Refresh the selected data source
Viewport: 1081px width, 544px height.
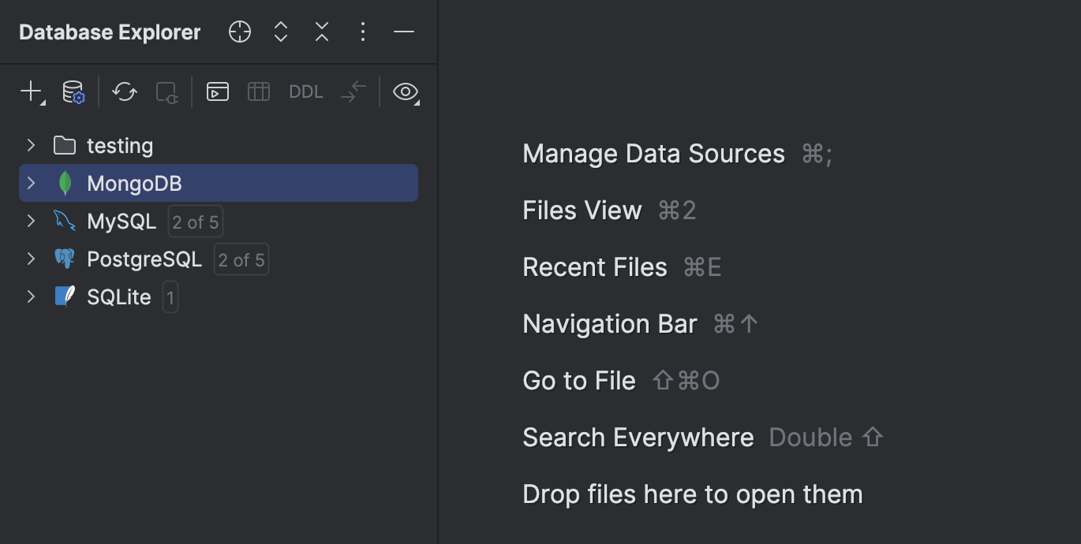point(125,91)
